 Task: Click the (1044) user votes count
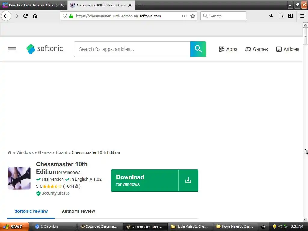72,186
